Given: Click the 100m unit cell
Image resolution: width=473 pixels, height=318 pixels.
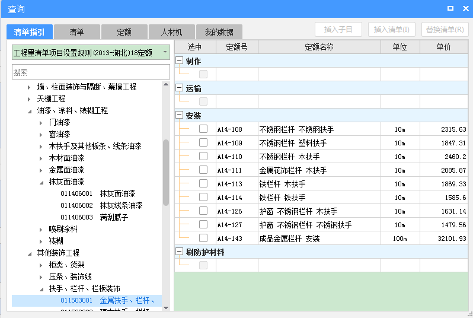Looking at the screenshot, I should point(400,238).
